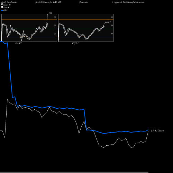Image resolution: width=173 pixels, height=173 pixels.
Task: Click the 'OBV' legend label
Action: [6, 10]
